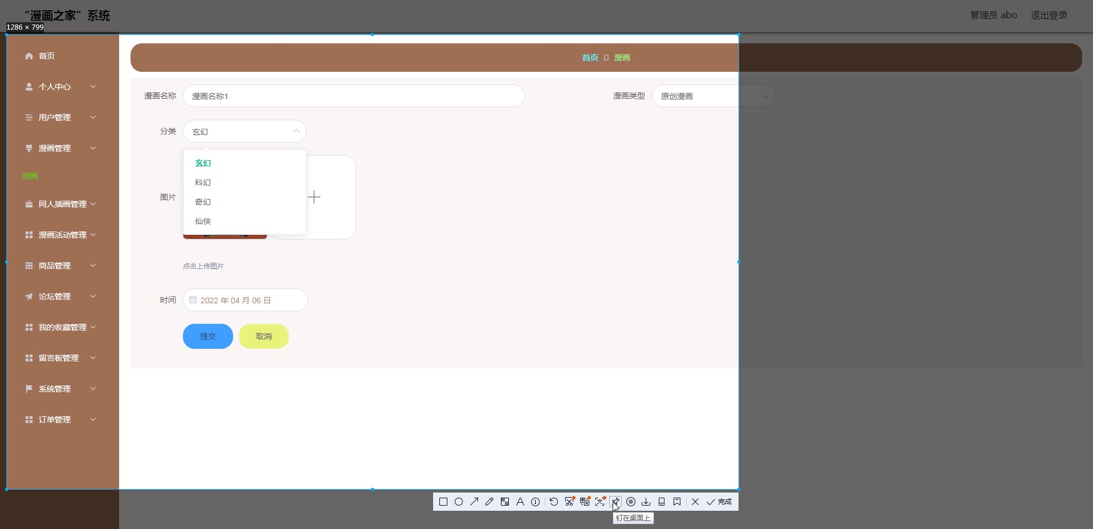Click the 论坛管理 paper plane icon
Viewport: 1093px width, 529px height.
(x=29, y=296)
